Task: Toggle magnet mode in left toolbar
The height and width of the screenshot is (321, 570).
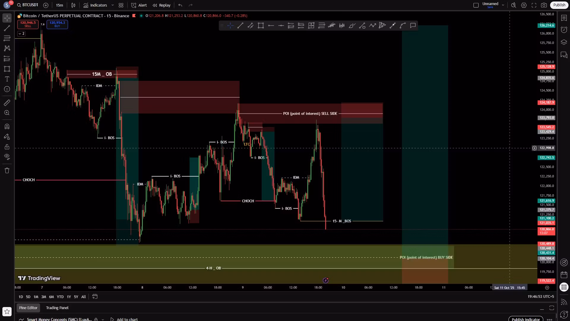Action: click(x=7, y=127)
